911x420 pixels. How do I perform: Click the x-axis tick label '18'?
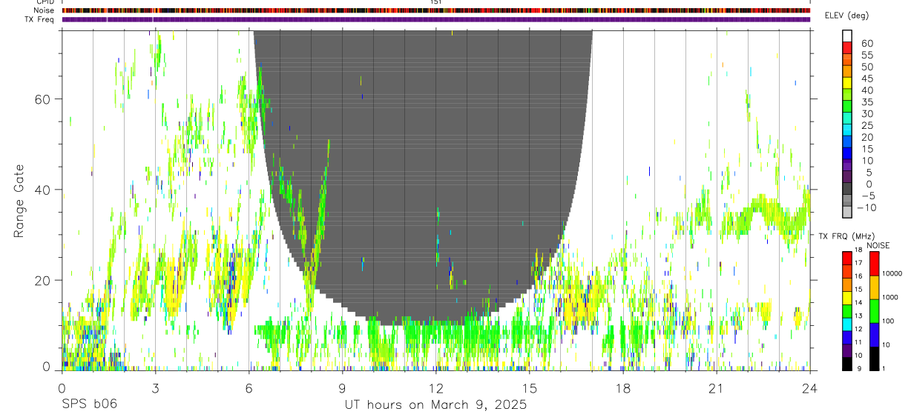point(622,387)
